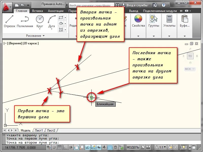This screenshot has width=203, height=152.
Task: Click the ViewCube Верх face
Action: [x=190, y=56]
